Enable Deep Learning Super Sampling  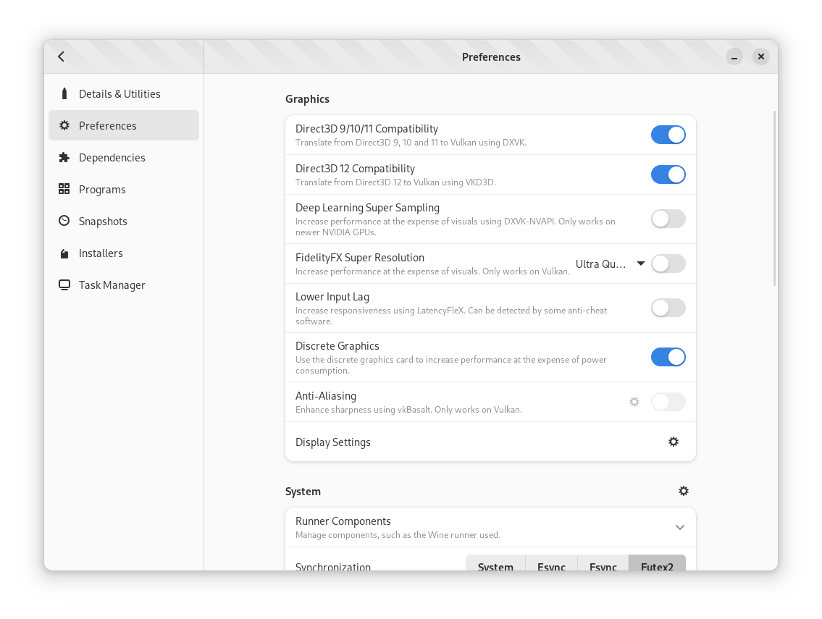click(668, 219)
